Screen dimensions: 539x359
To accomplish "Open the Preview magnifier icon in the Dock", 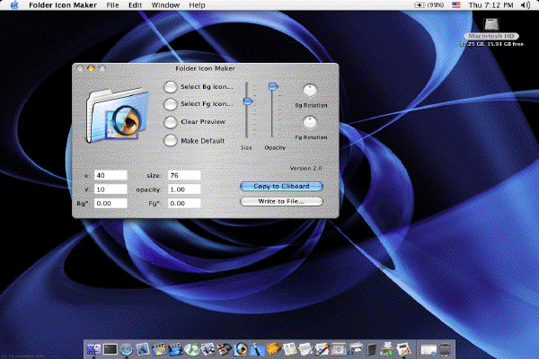I will point(241,349).
